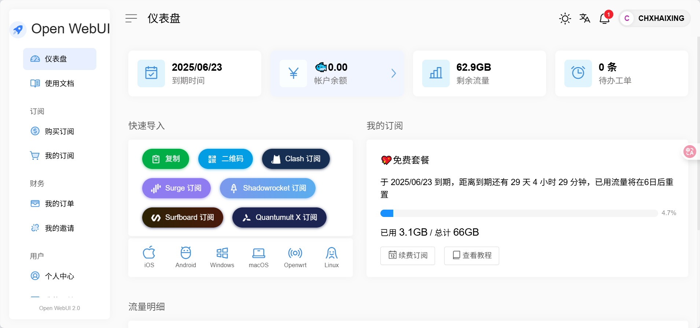Click the Clash 订阅 button

[296, 159]
